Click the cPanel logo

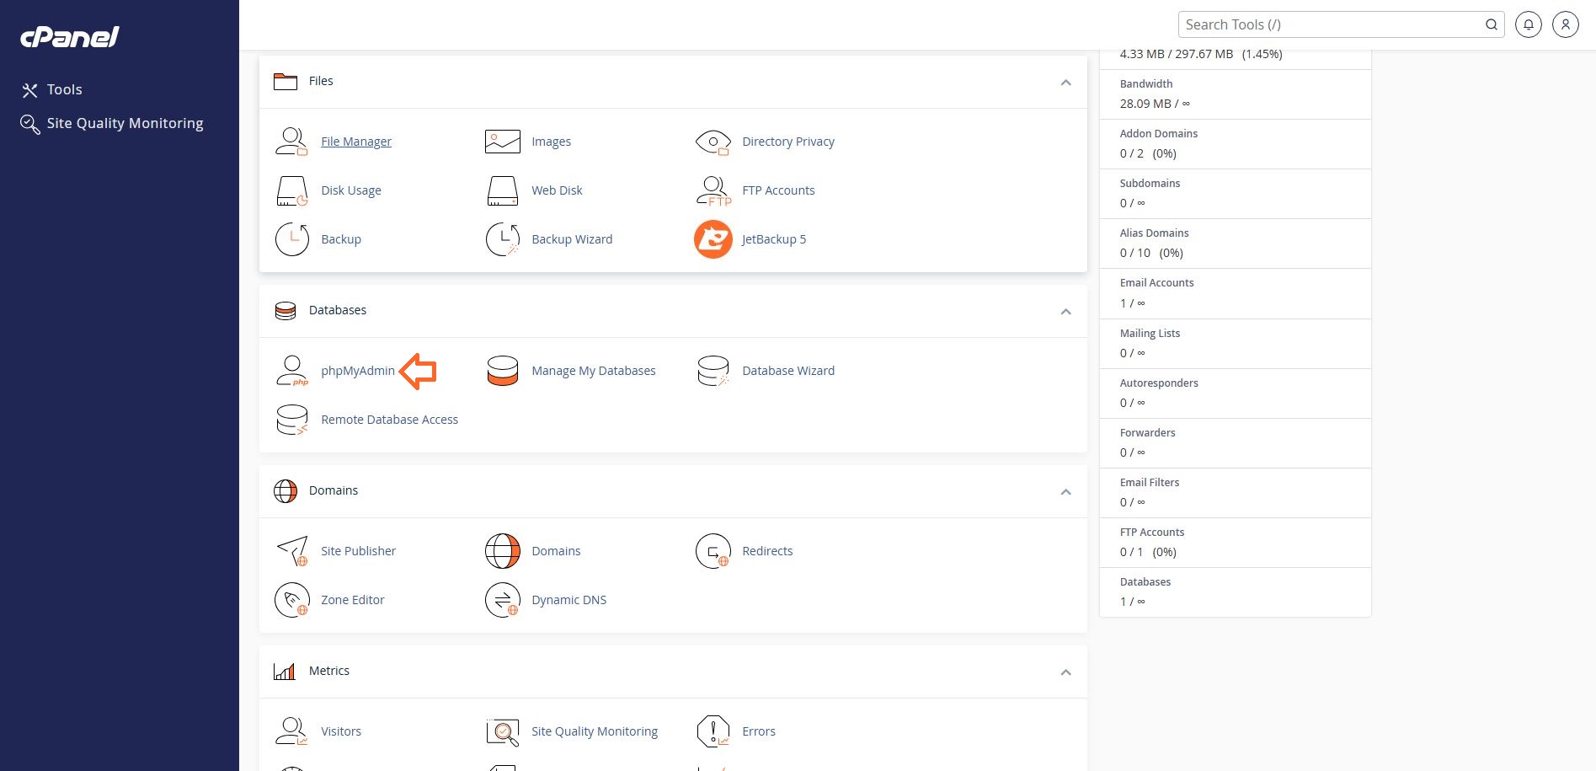tap(70, 36)
